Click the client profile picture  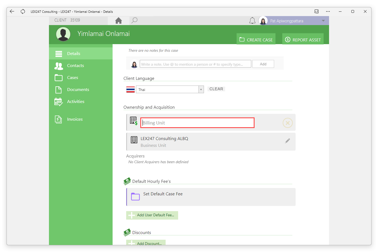[x=63, y=34]
